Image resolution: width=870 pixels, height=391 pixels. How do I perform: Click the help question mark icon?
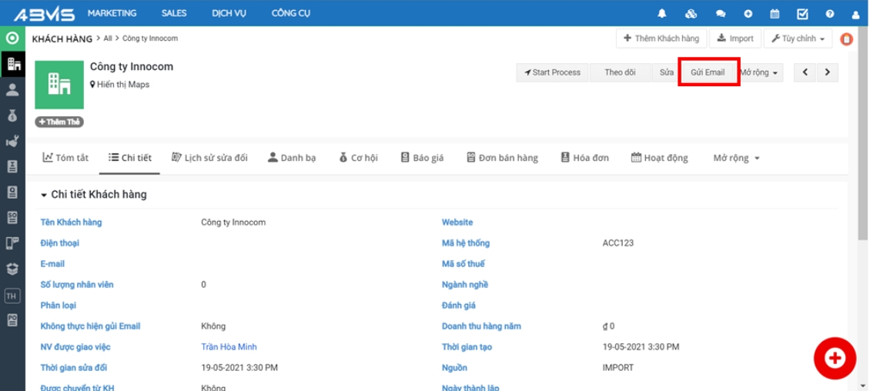point(829,14)
